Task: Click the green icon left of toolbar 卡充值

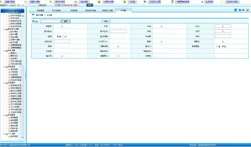Action: coord(124,2)
